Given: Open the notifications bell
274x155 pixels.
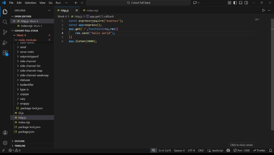Looking at the screenshot, I should (x=270, y=150).
